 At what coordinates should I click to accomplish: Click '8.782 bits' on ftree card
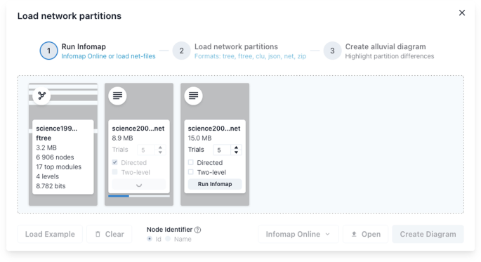[51, 186]
